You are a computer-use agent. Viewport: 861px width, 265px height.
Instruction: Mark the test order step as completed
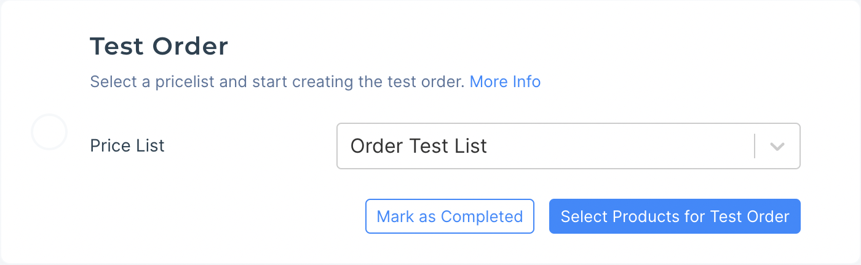point(450,217)
